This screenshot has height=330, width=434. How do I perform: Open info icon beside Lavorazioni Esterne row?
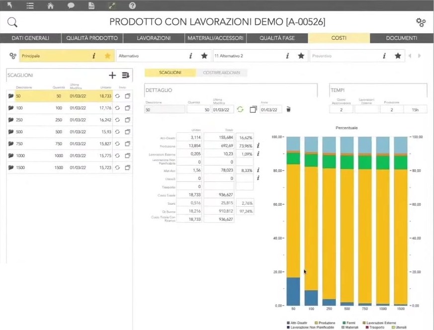click(258, 154)
